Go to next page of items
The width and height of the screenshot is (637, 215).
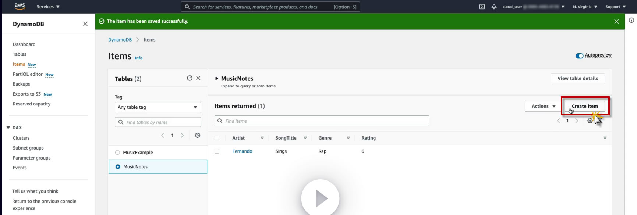coord(577,121)
